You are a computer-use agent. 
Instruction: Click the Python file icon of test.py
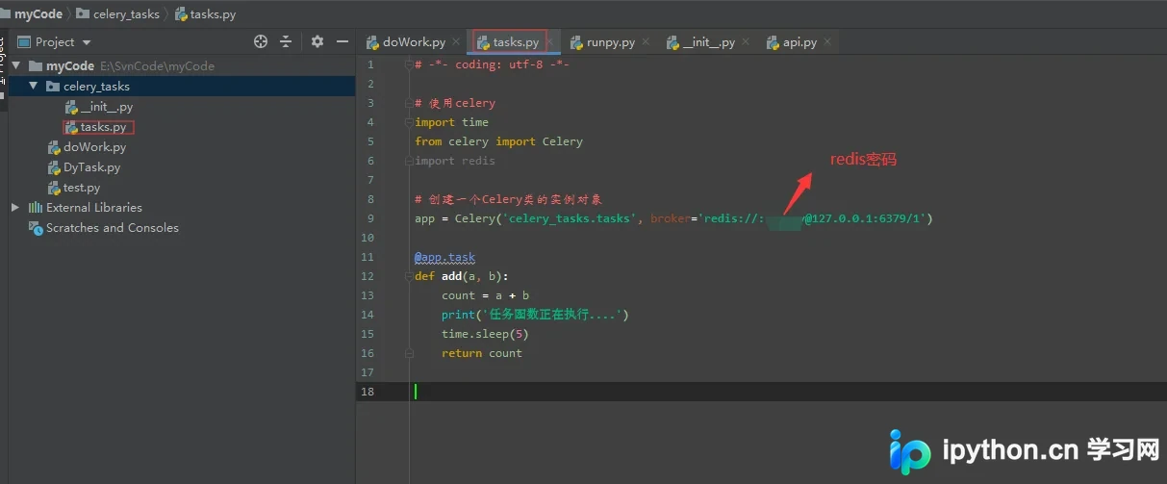click(55, 188)
